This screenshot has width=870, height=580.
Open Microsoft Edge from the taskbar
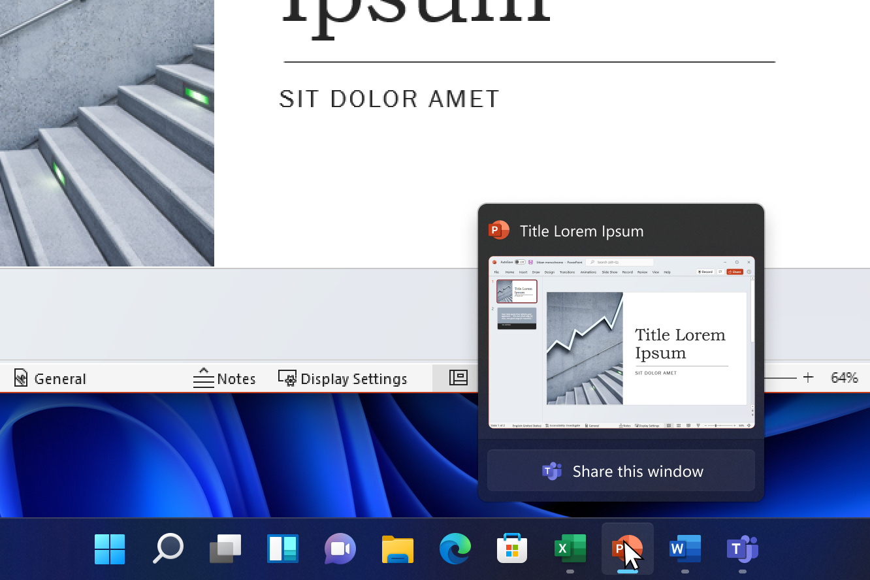click(x=455, y=549)
